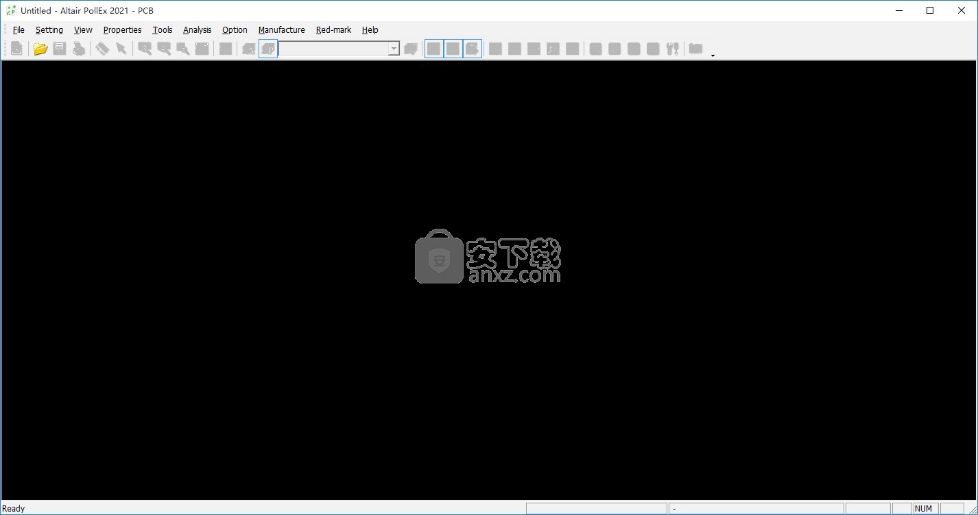
Task: Click the save disk toolbar icon
Action: pyautogui.click(x=60, y=49)
